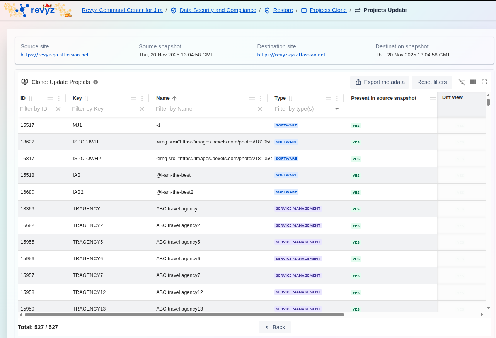Open the Key column actions menu

(142, 99)
